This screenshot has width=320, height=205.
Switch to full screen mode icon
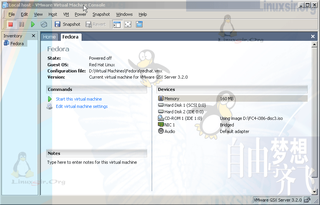128,25
